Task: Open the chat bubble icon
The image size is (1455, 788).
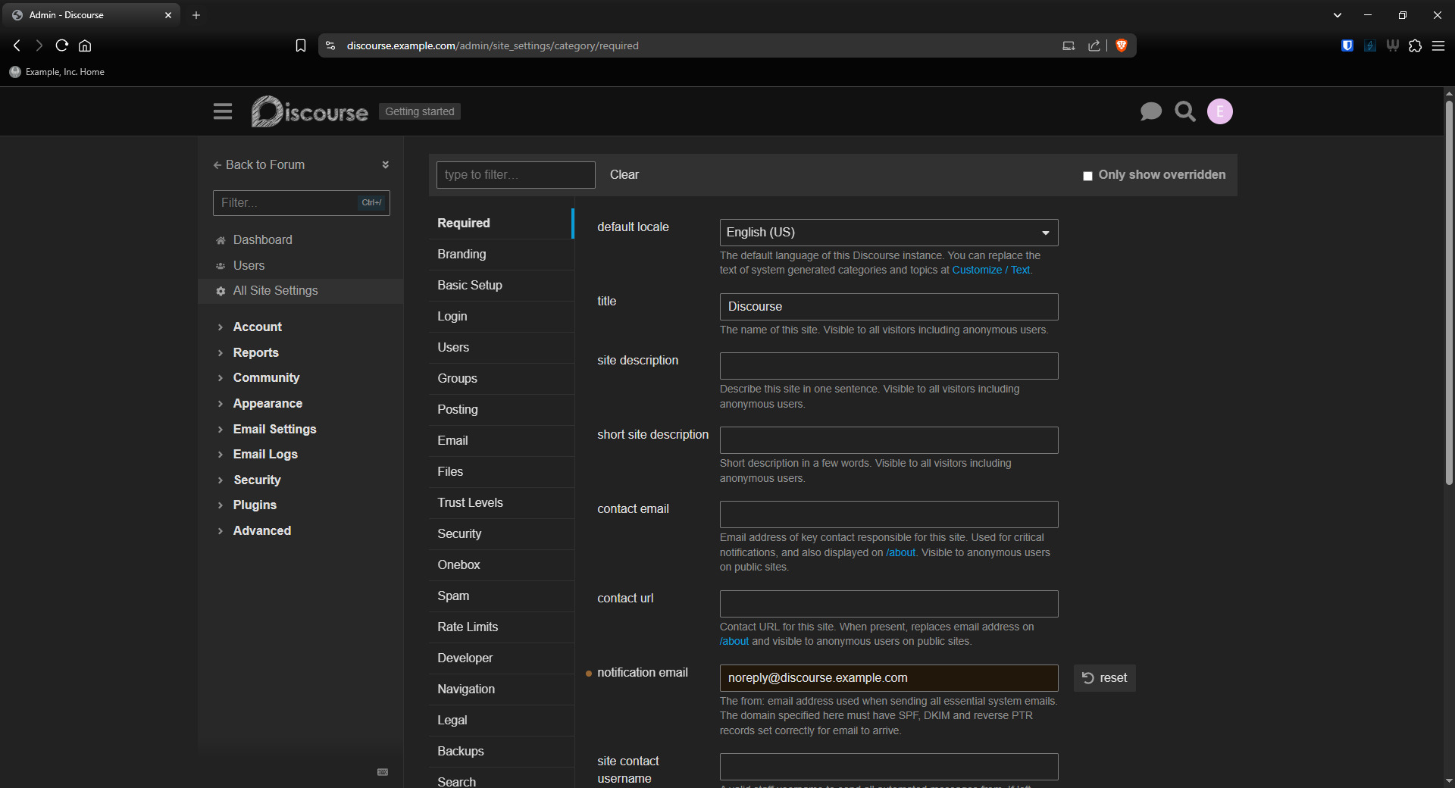Action: (x=1150, y=111)
